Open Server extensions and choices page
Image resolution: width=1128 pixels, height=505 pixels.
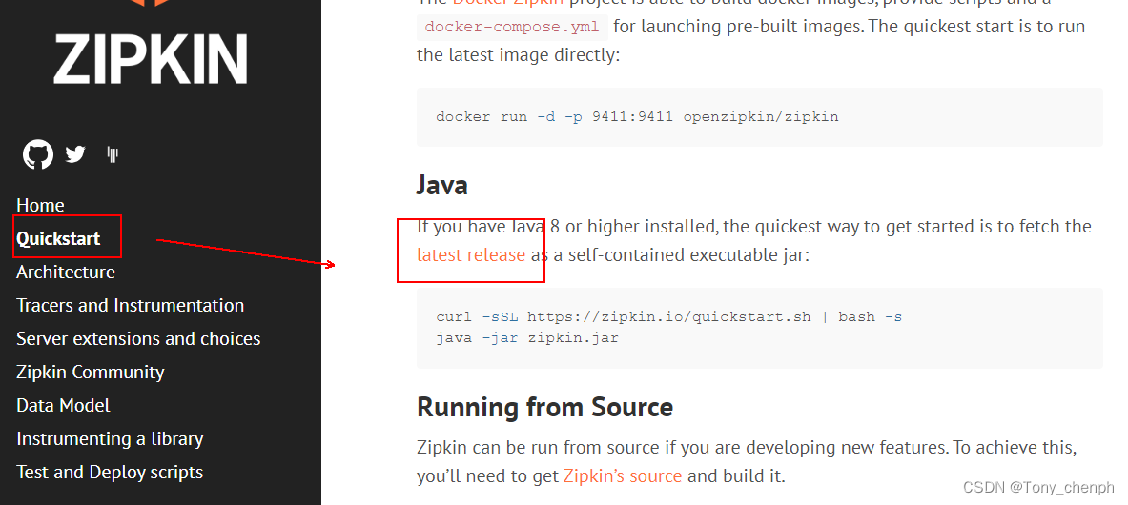[138, 338]
